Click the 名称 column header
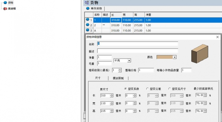The height and width of the screenshot is (122, 222). [x=97, y=15]
